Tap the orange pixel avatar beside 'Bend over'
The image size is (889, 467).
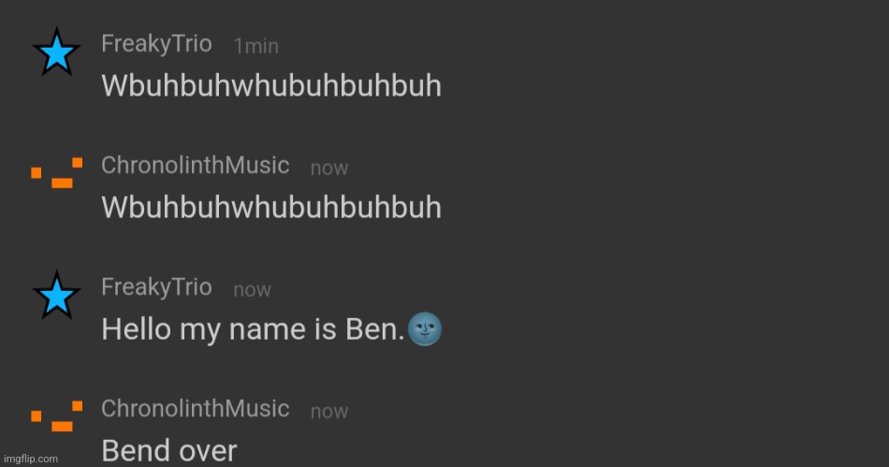(x=57, y=416)
